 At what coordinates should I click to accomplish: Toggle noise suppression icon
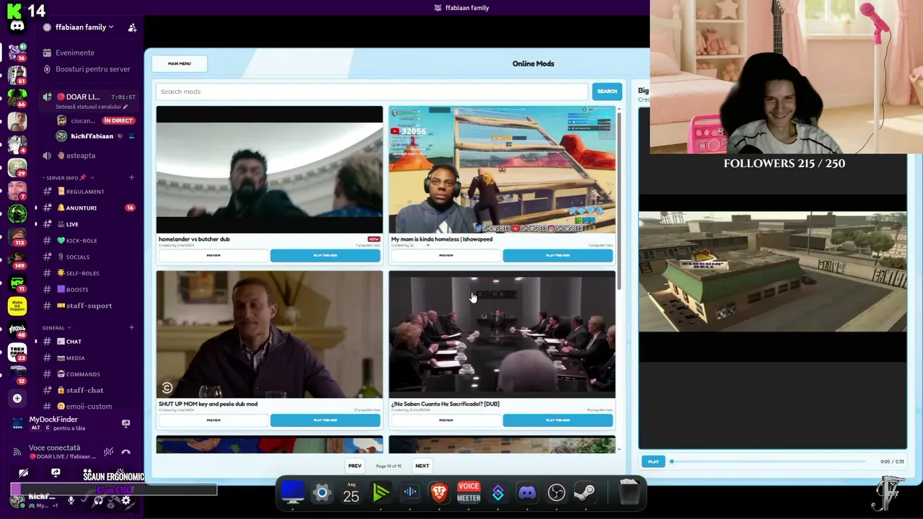click(108, 452)
